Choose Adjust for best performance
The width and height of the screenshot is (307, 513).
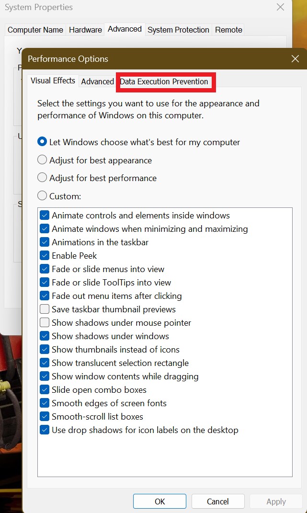click(42, 178)
